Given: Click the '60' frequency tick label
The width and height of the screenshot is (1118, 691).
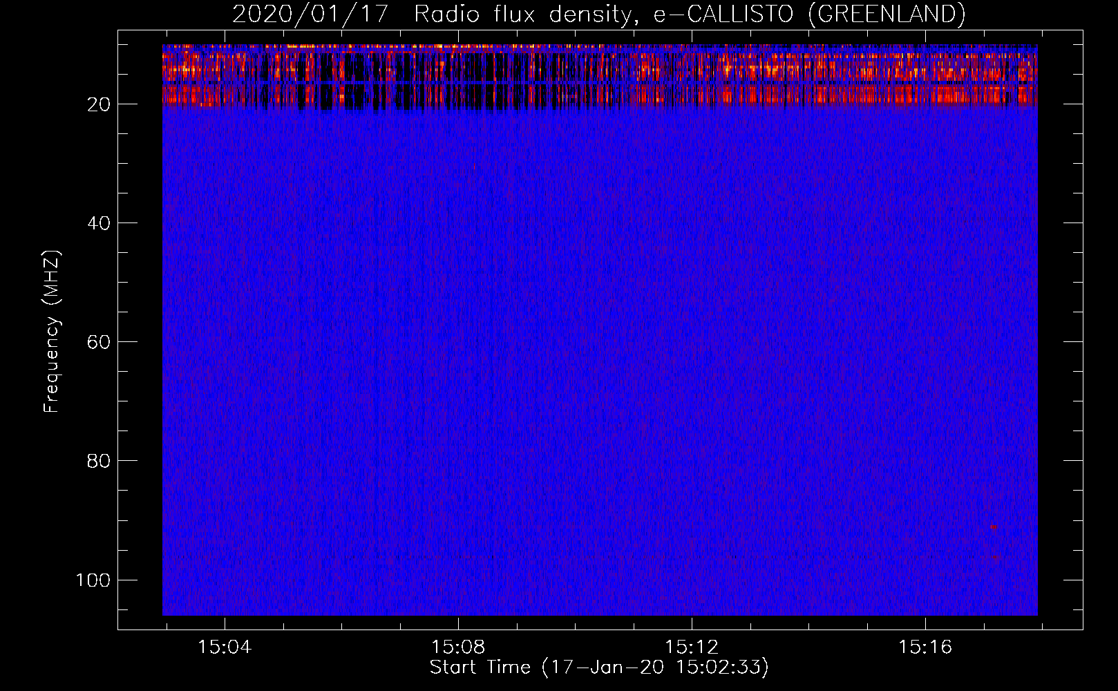Looking at the screenshot, I should pyautogui.click(x=100, y=342).
